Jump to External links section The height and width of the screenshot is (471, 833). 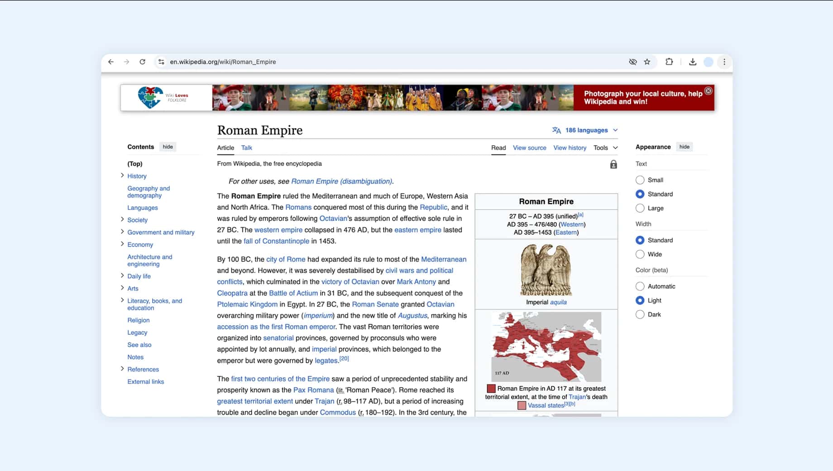coord(145,382)
